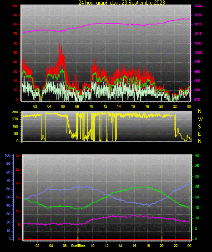Click the 270 label on wind direction axis
The image size is (212, 252).
[x=15, y=119]
